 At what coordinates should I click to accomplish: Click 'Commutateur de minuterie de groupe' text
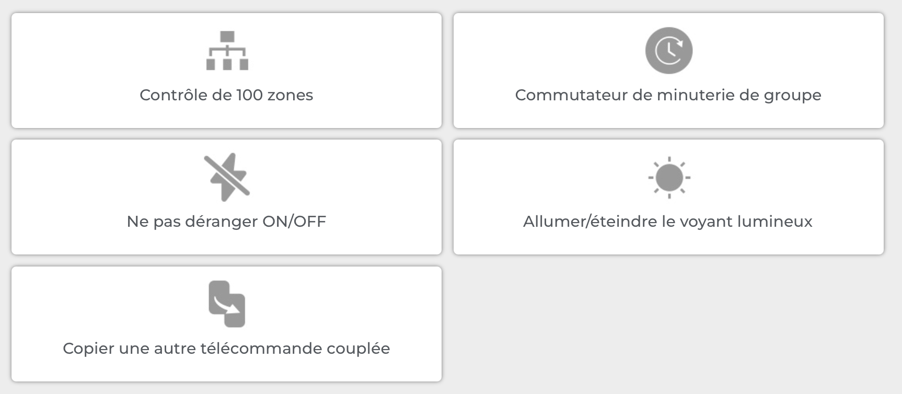(x=668, y=95)
